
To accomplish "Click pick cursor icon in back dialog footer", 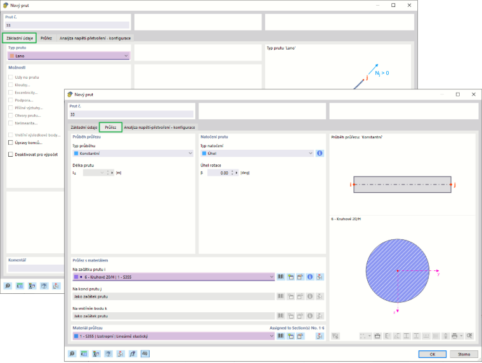I will [56, 286].
